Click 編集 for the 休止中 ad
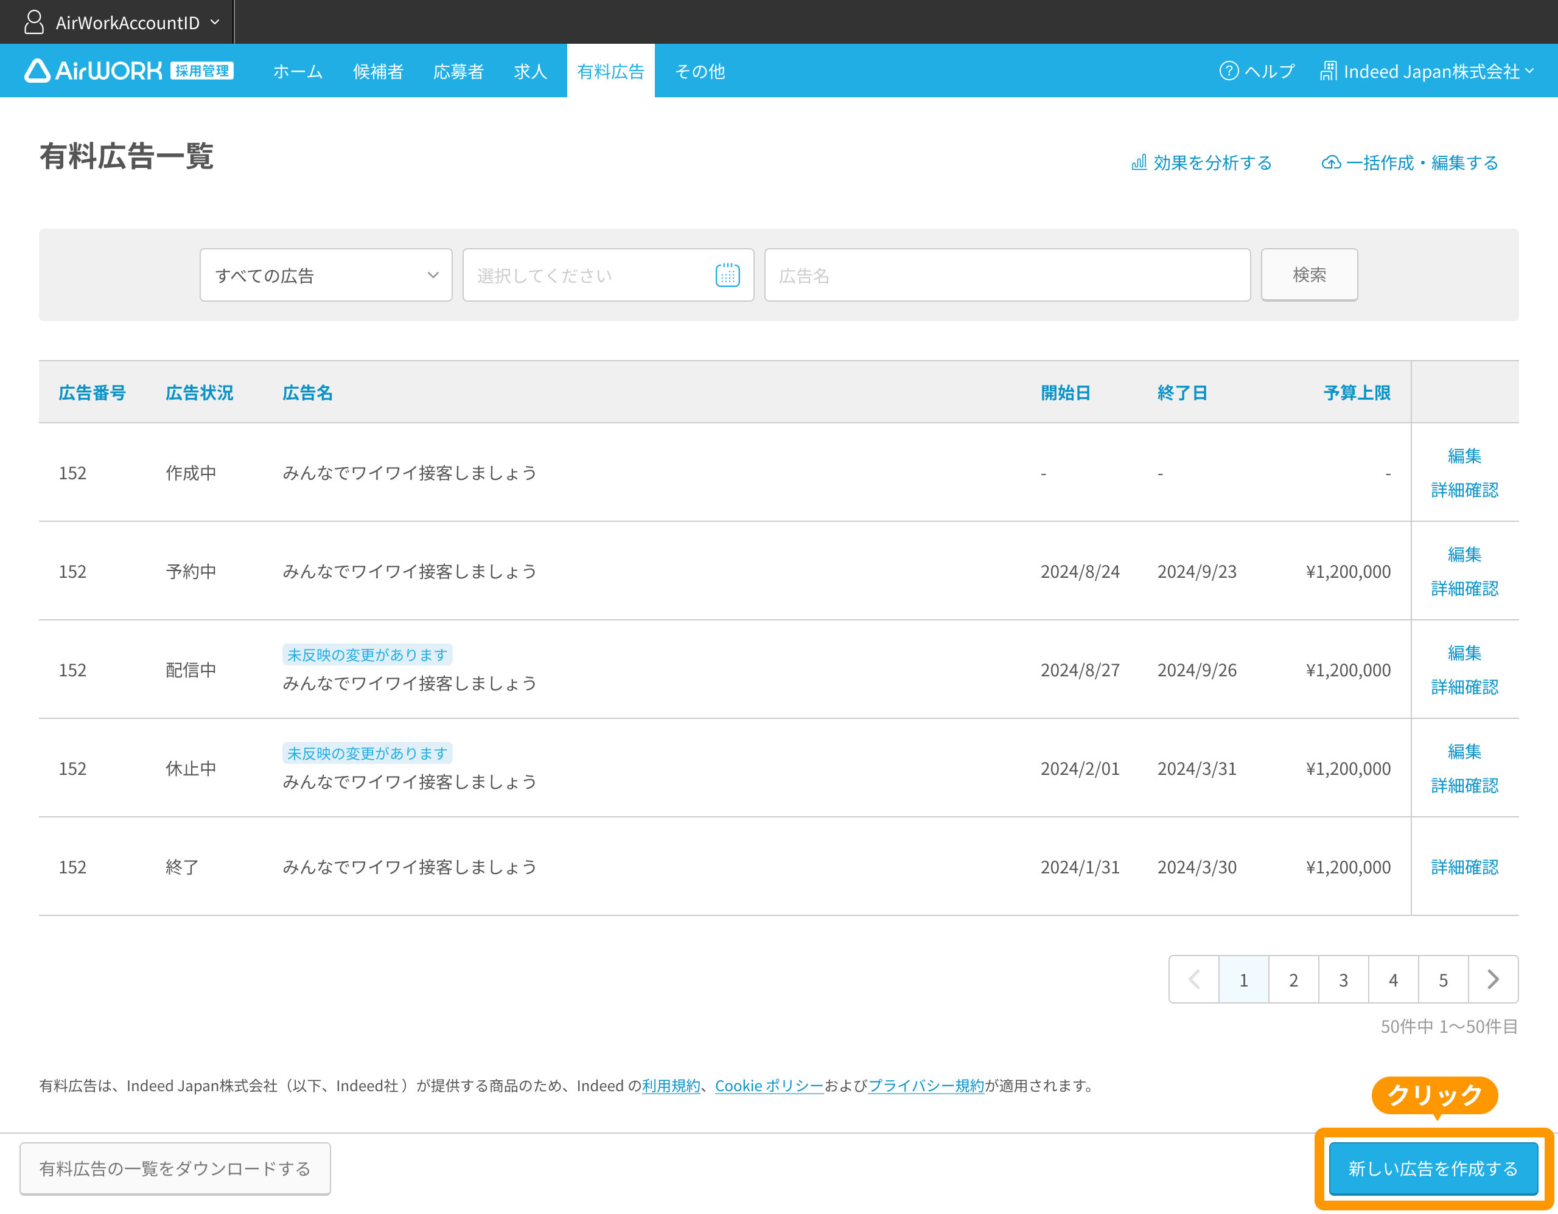The image size is (1558, 1214). (1464, 750)
